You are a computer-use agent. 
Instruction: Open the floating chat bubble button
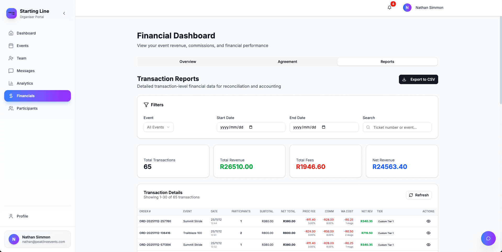point(488,238)
